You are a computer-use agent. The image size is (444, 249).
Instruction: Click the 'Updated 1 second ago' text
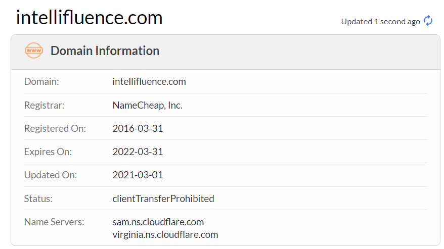tap(380, 21)
